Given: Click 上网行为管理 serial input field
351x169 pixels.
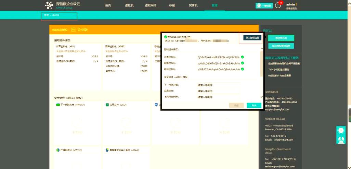Looking at the screenshot, I should coord(219,97).
